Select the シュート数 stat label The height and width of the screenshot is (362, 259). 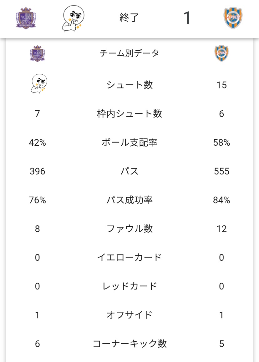pos(129,85)
